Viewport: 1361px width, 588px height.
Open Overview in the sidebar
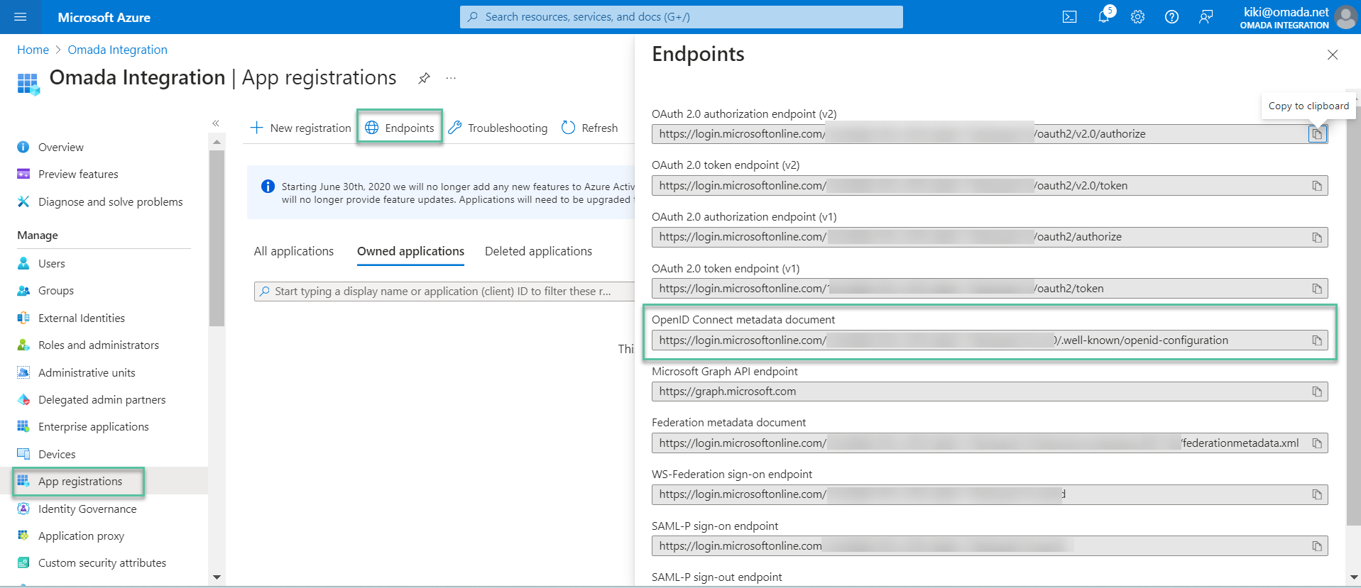point(61,147)
